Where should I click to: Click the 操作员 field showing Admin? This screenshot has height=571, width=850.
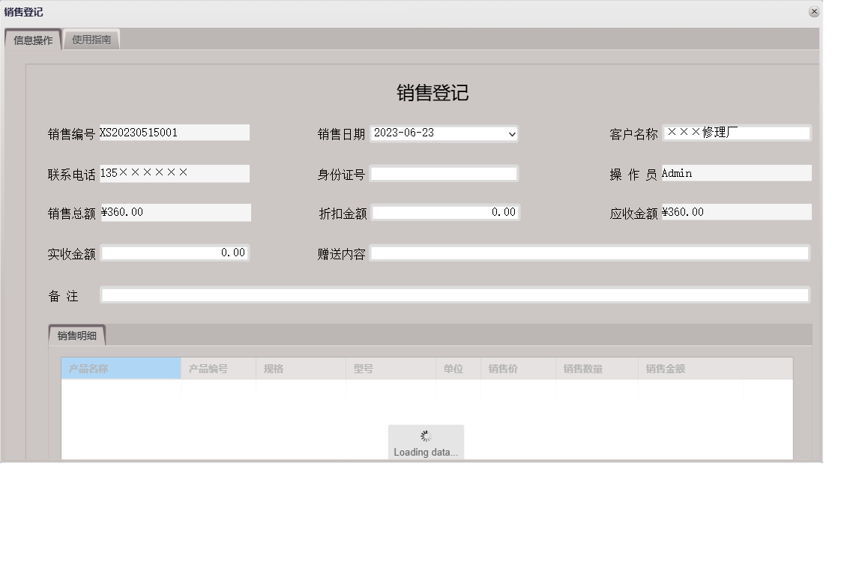736,172
